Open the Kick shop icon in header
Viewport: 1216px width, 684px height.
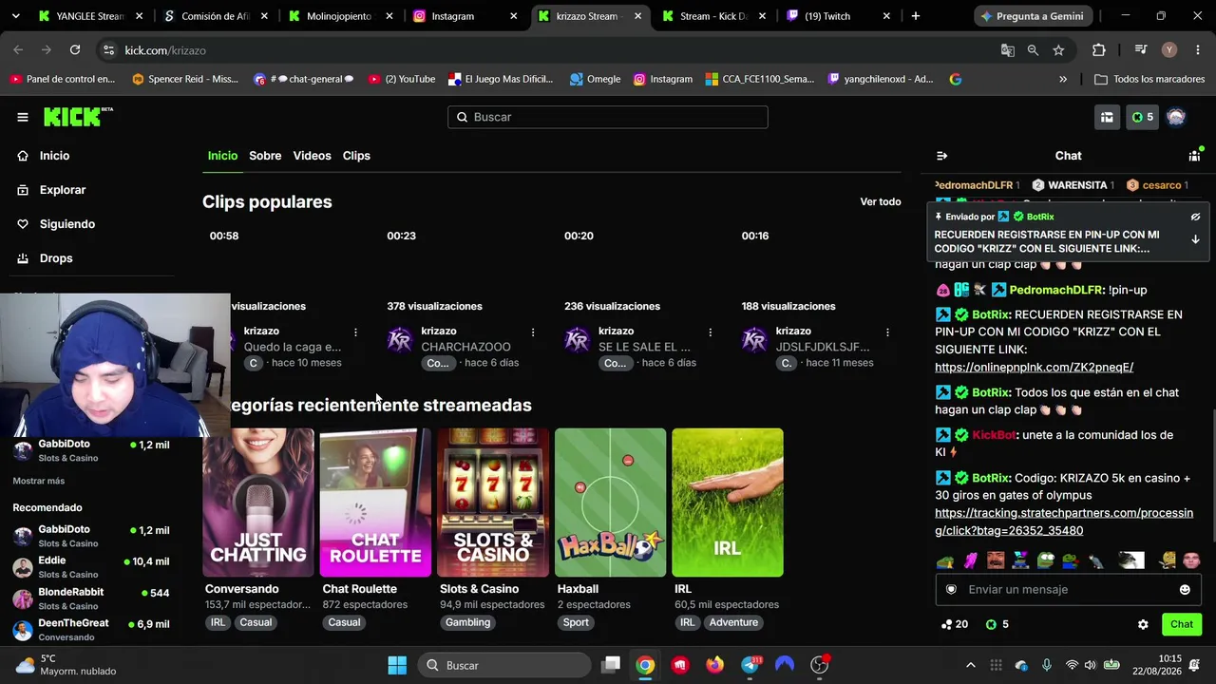(1107, 117)
